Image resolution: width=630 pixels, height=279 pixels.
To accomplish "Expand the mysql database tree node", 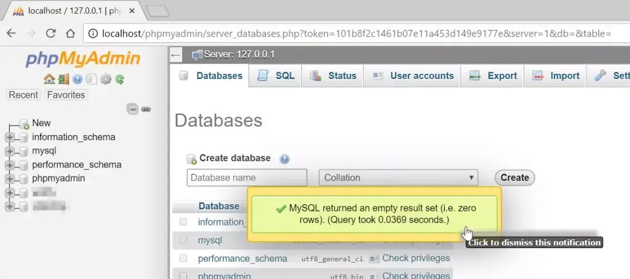I will 9,151.
